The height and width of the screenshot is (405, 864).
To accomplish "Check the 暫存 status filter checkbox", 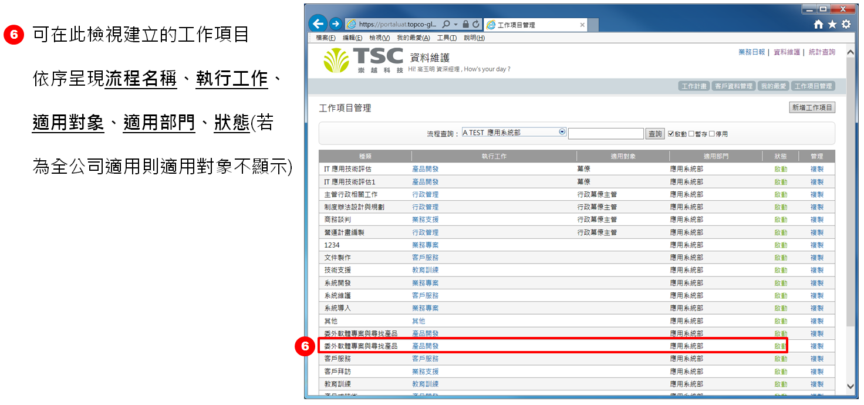I will 691,134.
